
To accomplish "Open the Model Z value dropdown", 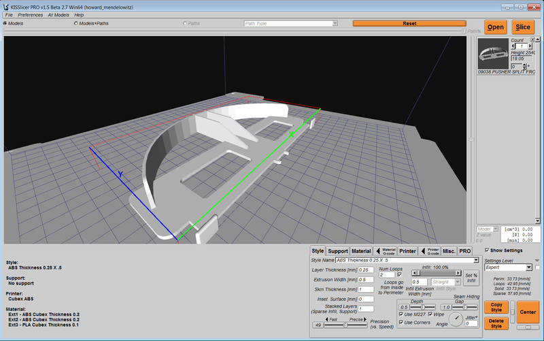I will point(487,229).
